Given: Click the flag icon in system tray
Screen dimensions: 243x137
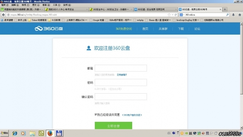Looking at the screenshot, I should pyautogui.click(x=212, y=133).
